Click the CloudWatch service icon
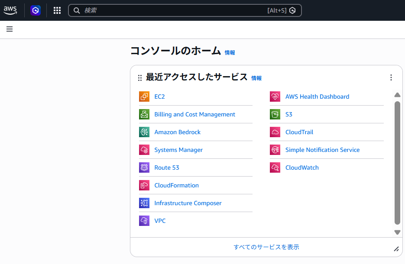Viewport: 405px width, 264px height. (275, 167)
